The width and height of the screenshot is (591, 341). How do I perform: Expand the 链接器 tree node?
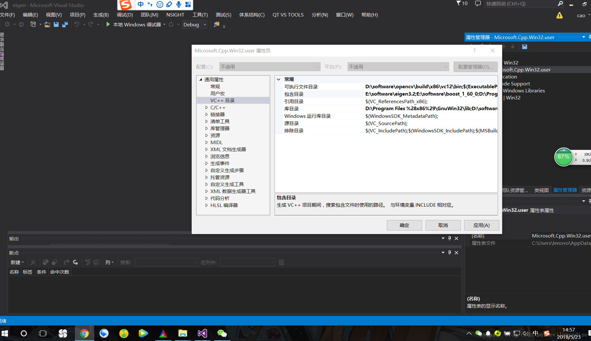click(x=207, y=115)
